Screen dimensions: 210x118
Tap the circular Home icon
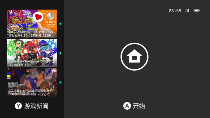[134, 57]
